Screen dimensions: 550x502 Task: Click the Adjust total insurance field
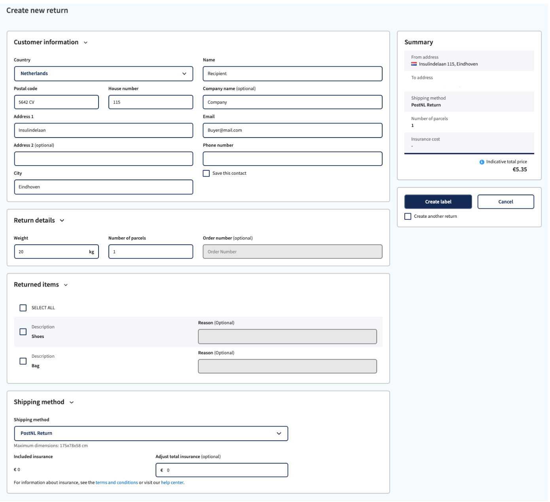pyautogui.click(x=222, y=470)
